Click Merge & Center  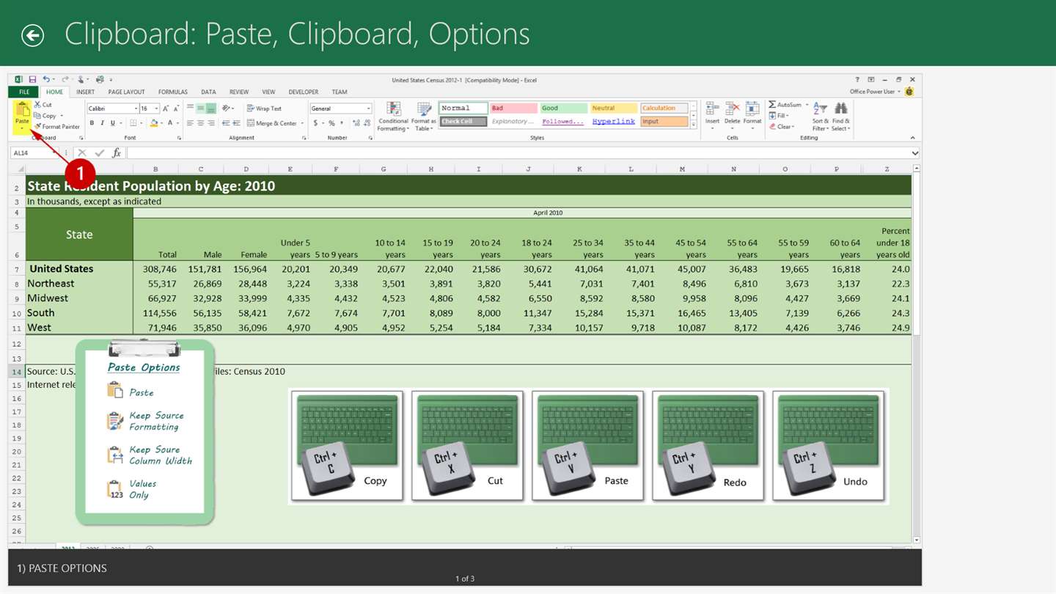coord(272,123)
